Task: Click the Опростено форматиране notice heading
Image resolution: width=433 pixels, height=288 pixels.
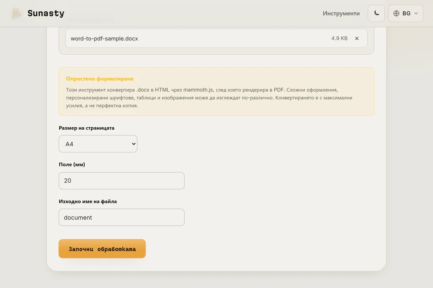Action: [x=100, y=79]
